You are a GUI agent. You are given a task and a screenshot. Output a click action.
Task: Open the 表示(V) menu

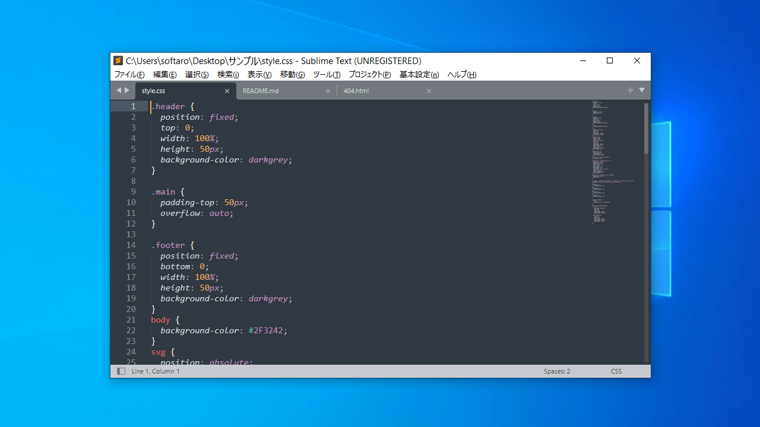click(259, 75)
